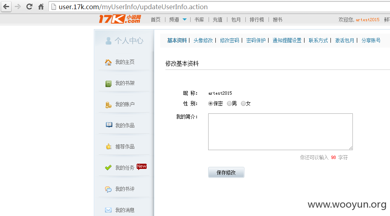Switch to the 密码保护 tab
The image size is (390, 216).
click(x=256, y=40)
